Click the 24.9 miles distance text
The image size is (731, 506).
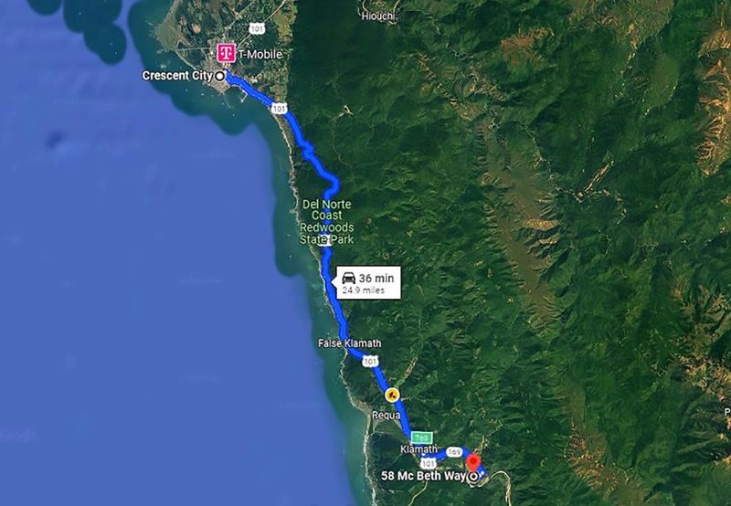click(364, 290)
